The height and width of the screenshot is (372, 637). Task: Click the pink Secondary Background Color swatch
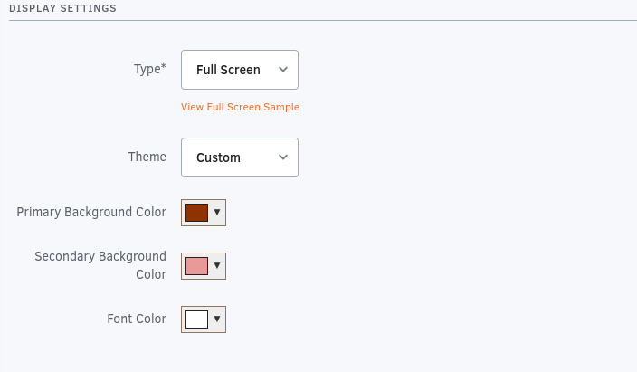pos(196,266)
